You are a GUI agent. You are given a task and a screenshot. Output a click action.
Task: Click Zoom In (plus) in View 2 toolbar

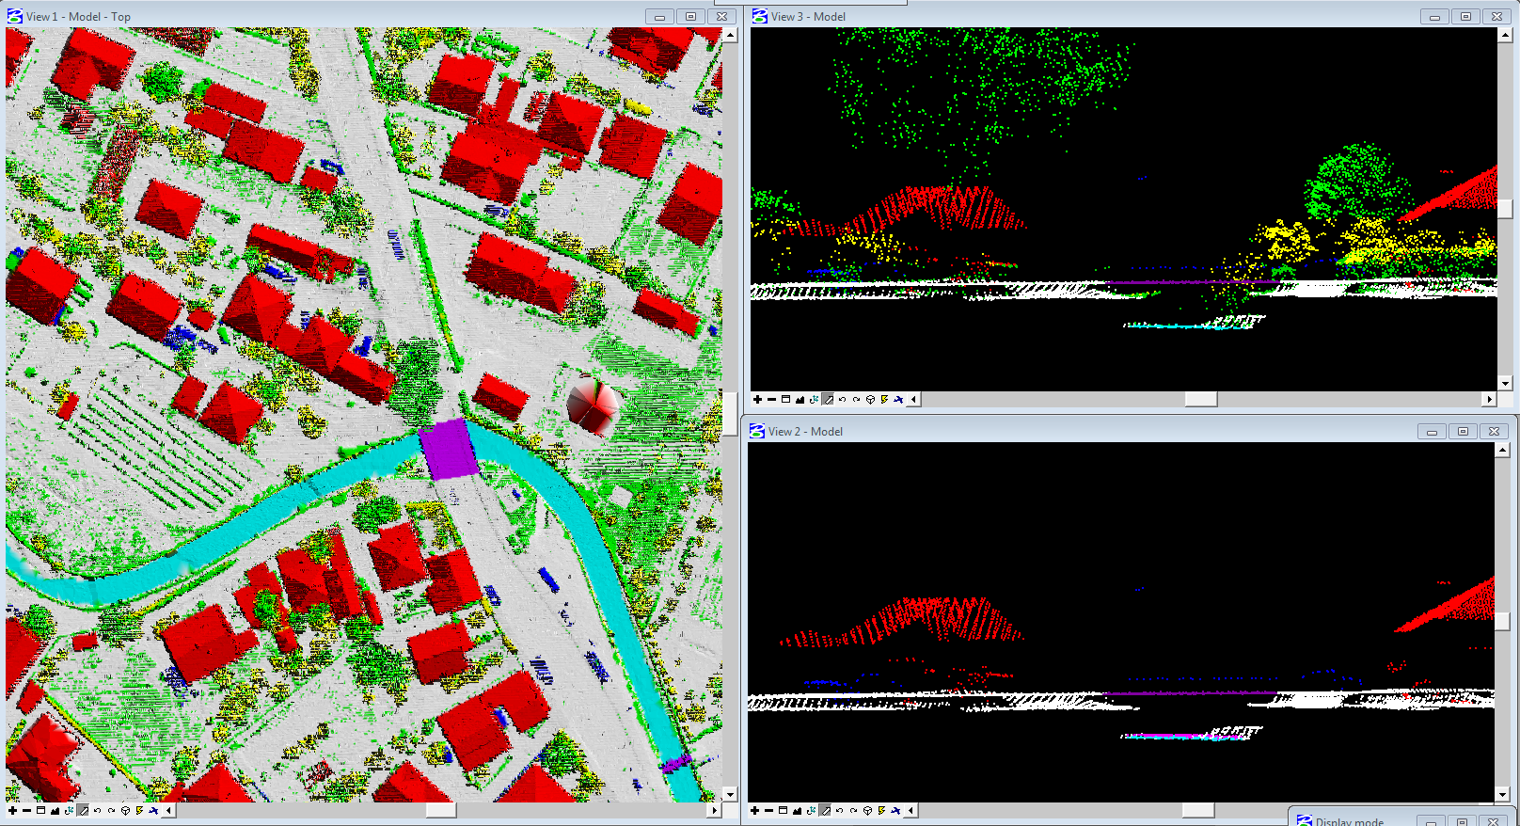754,810
